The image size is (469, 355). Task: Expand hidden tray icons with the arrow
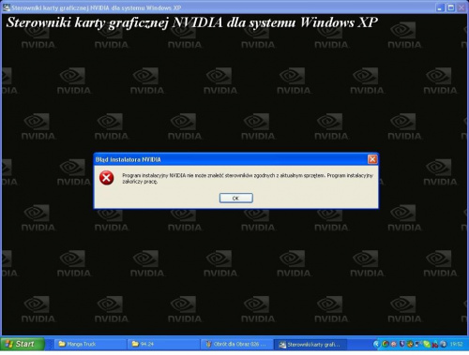[x=376, y=344]
